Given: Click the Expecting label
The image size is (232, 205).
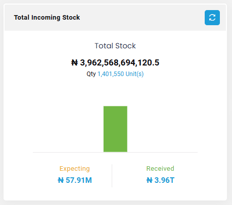Looking at the screenshot, I should pyautogui.click(x=75, y=169).
